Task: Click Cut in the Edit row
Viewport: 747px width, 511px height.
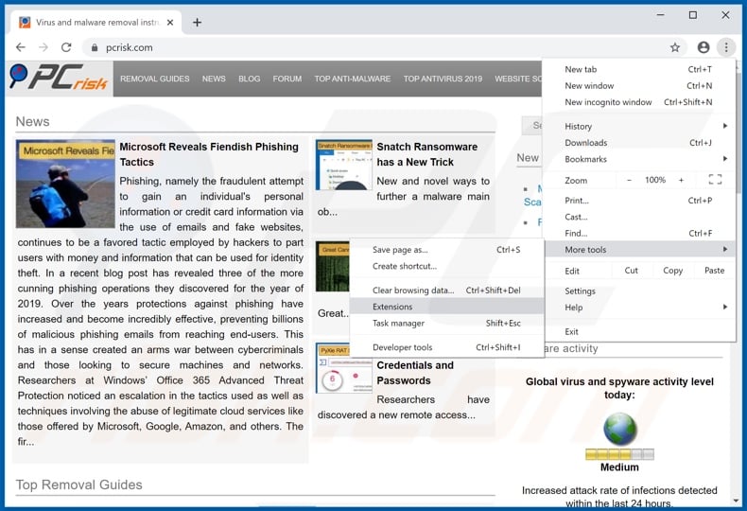Action: click(631, 271)
